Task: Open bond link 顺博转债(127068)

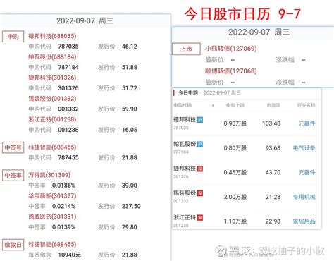Action: click(231, 71)
